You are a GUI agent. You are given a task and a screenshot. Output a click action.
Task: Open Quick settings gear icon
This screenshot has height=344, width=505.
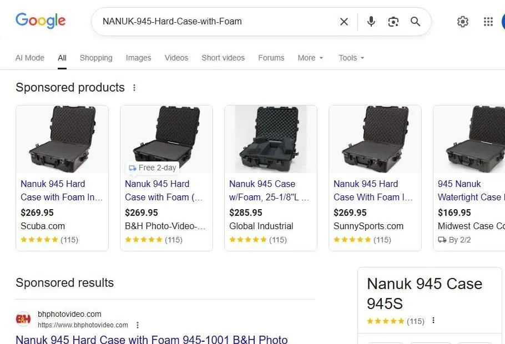462,22
